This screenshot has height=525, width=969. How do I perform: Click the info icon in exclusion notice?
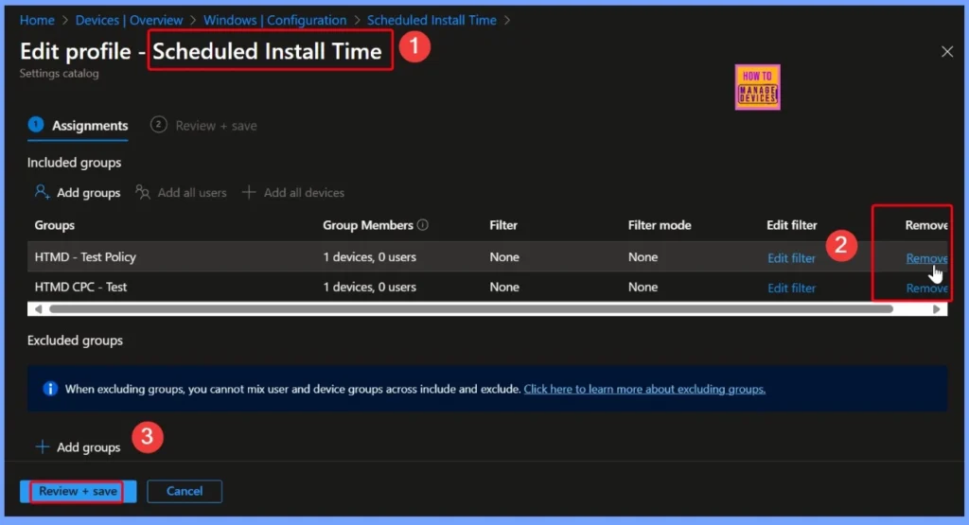[50, 389]
